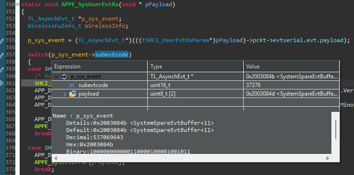Toggle the breakpoint marker on line 359
This screenshot has width=354, height=175.
pyautogui.click(x=2, y=69)
